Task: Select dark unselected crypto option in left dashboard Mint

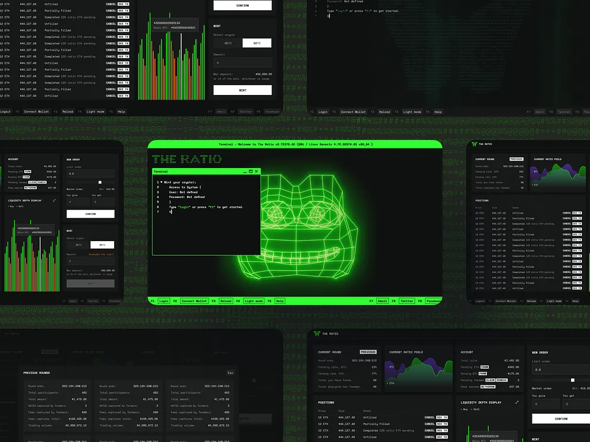Action: pos(78,245)
